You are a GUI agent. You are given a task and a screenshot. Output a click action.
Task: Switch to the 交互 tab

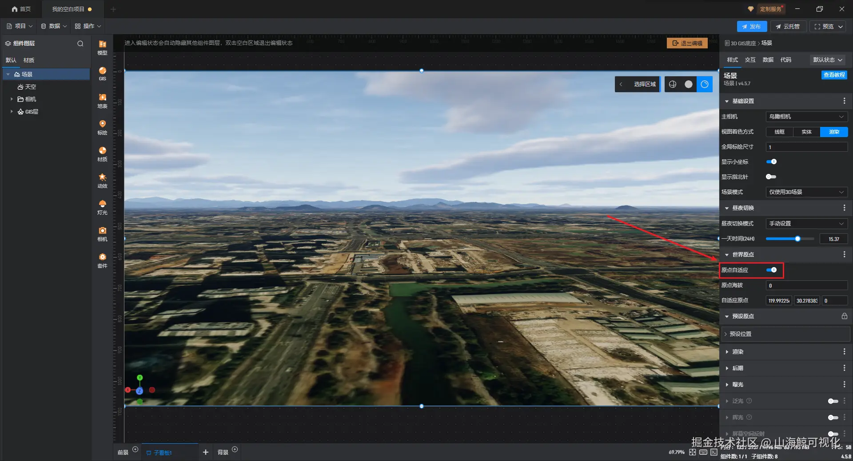pyautogui.click(x=750, y=60)
